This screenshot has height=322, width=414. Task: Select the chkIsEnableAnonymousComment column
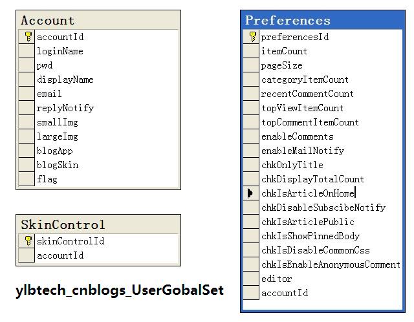pos(330,264)
